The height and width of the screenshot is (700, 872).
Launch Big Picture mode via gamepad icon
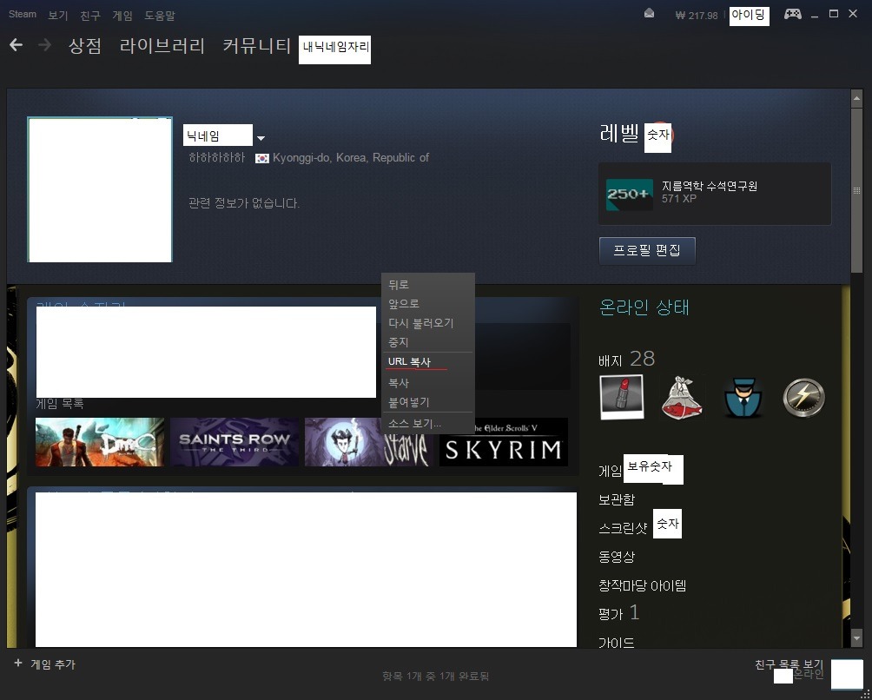pos(792,14)
